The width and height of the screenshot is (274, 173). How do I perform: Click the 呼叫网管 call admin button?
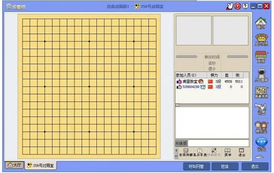click(x=196, y=166)
